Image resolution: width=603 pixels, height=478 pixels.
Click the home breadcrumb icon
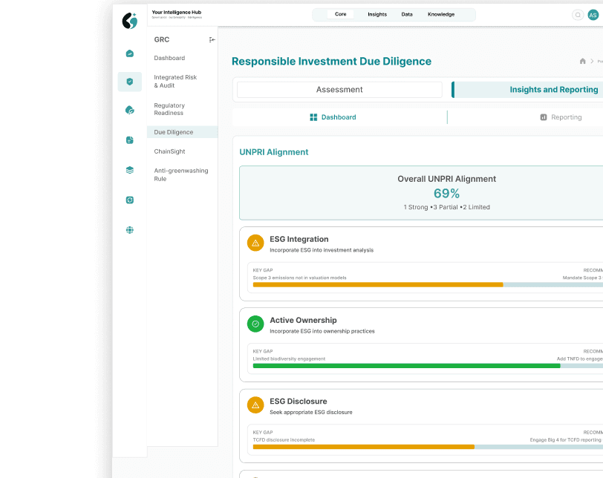[x=582, y=62]
